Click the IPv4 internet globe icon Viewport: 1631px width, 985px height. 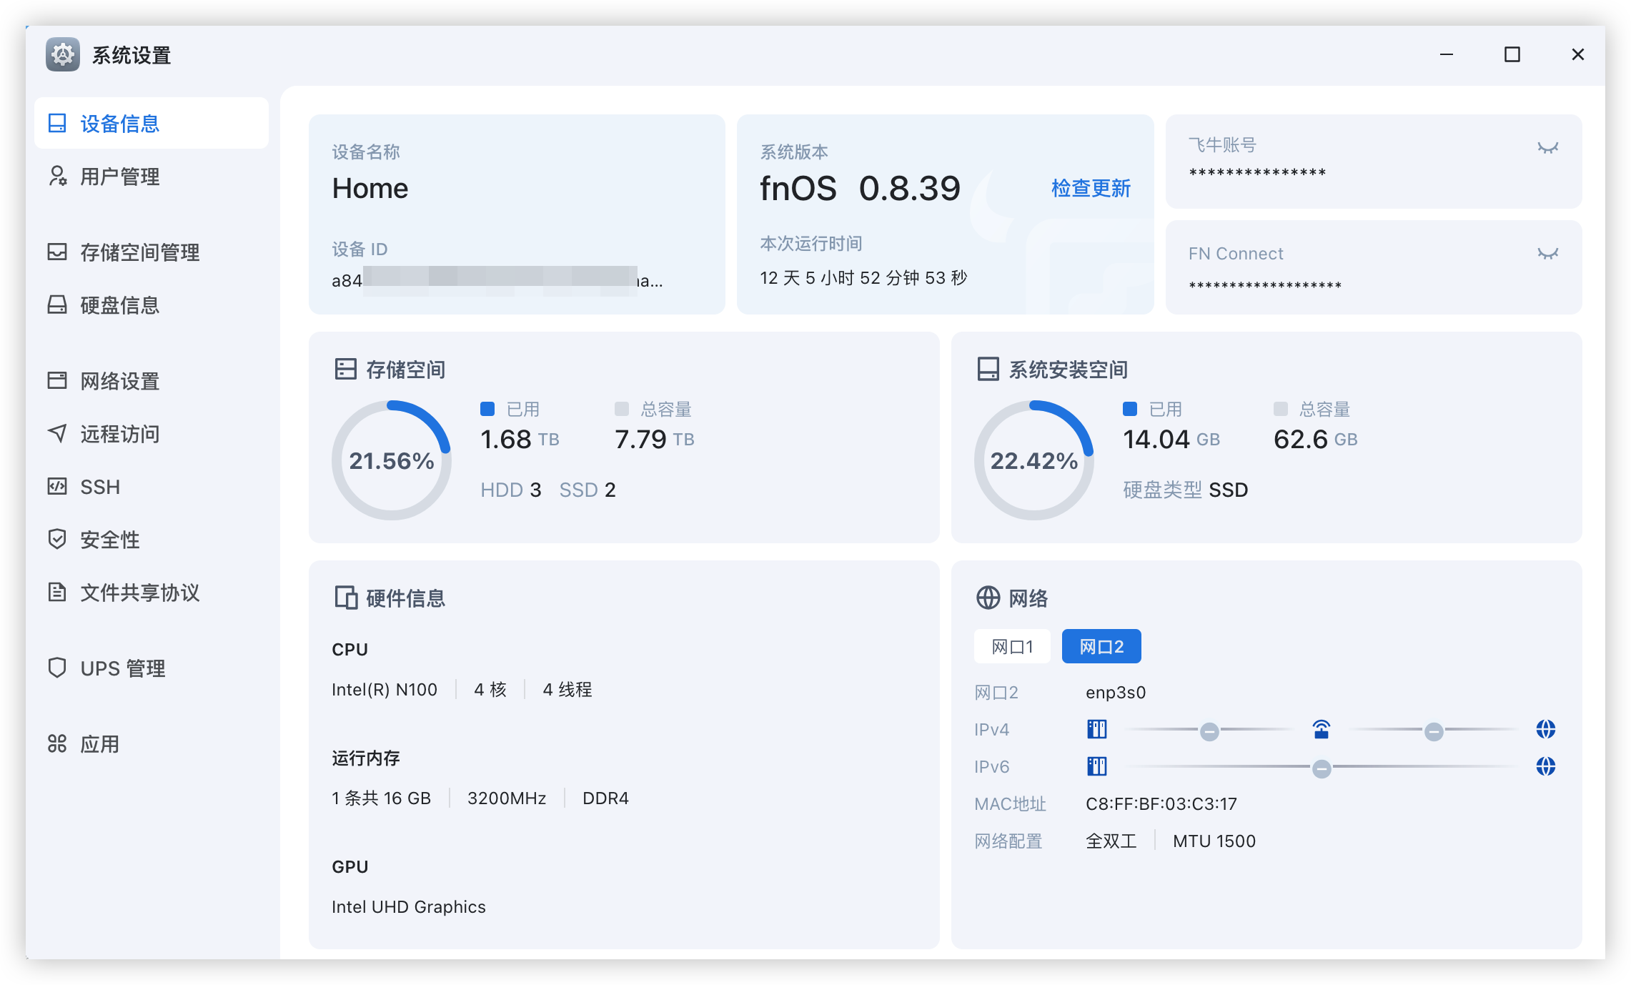point(1545,730)
